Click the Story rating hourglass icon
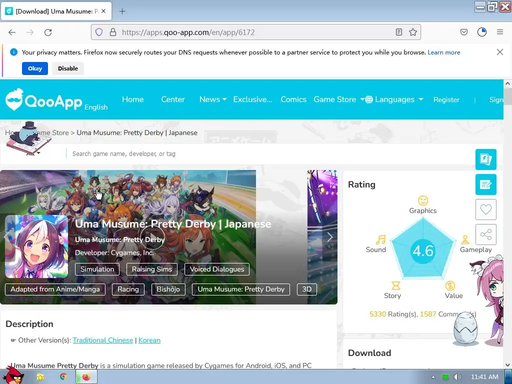The width and height of the screenshot is (512, 384). coord(396,285)
